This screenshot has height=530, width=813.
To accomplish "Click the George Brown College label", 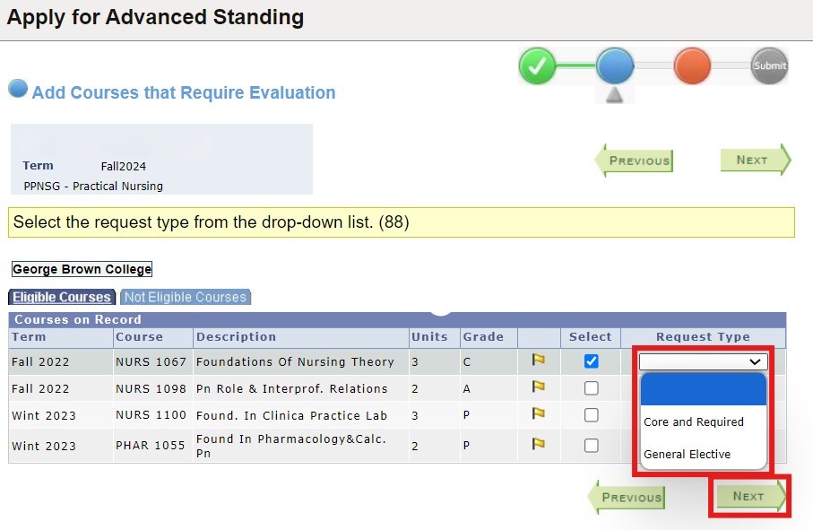I will coord(82,269).
